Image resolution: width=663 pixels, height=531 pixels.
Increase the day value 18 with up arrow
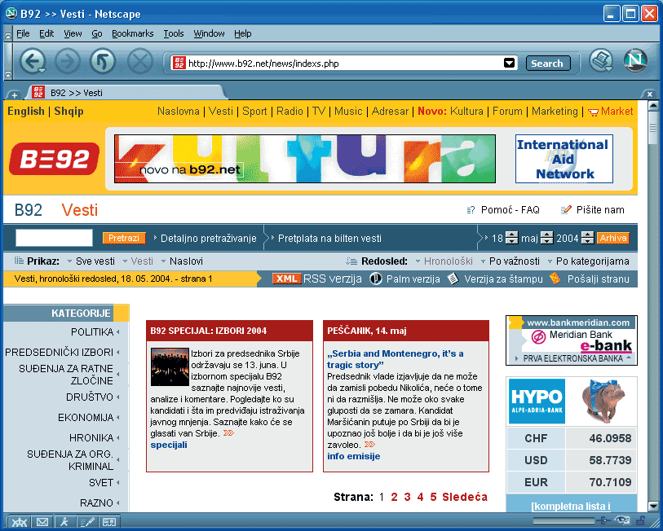pos(511,235)
